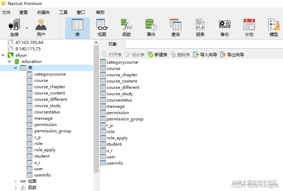Open the 收藏夹 menu

tap(43, 12)
